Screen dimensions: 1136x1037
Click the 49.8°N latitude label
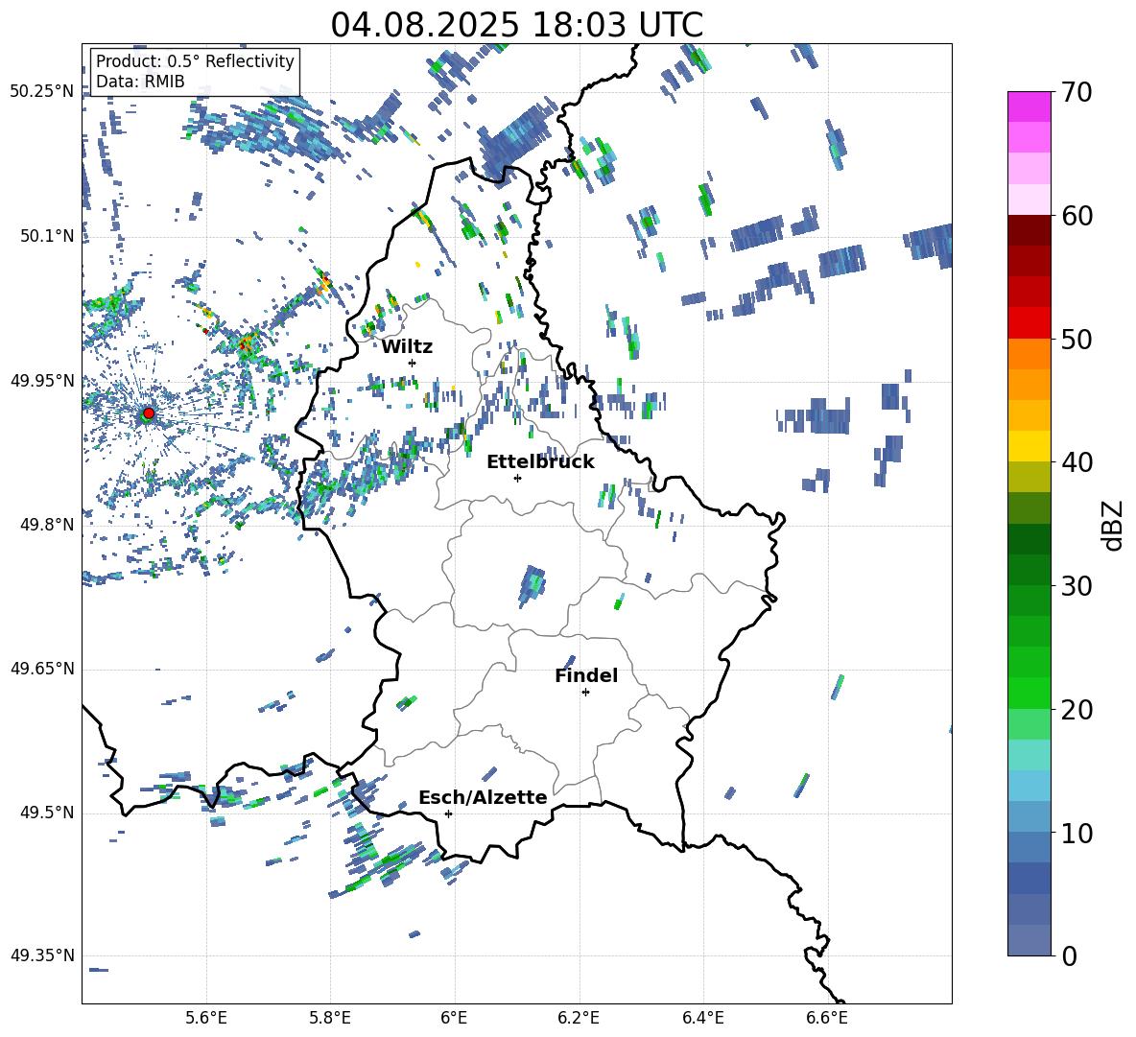click(47, 525)
